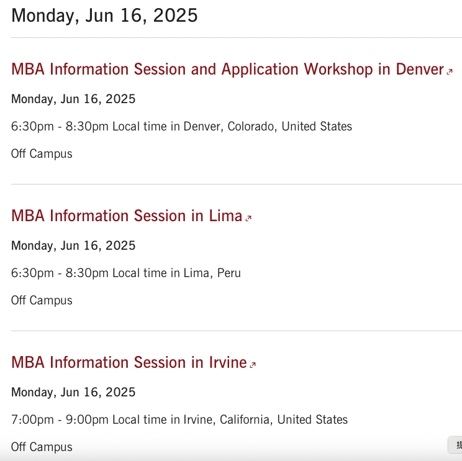Click external-link arrow icon after Lima title

point(248,218)
